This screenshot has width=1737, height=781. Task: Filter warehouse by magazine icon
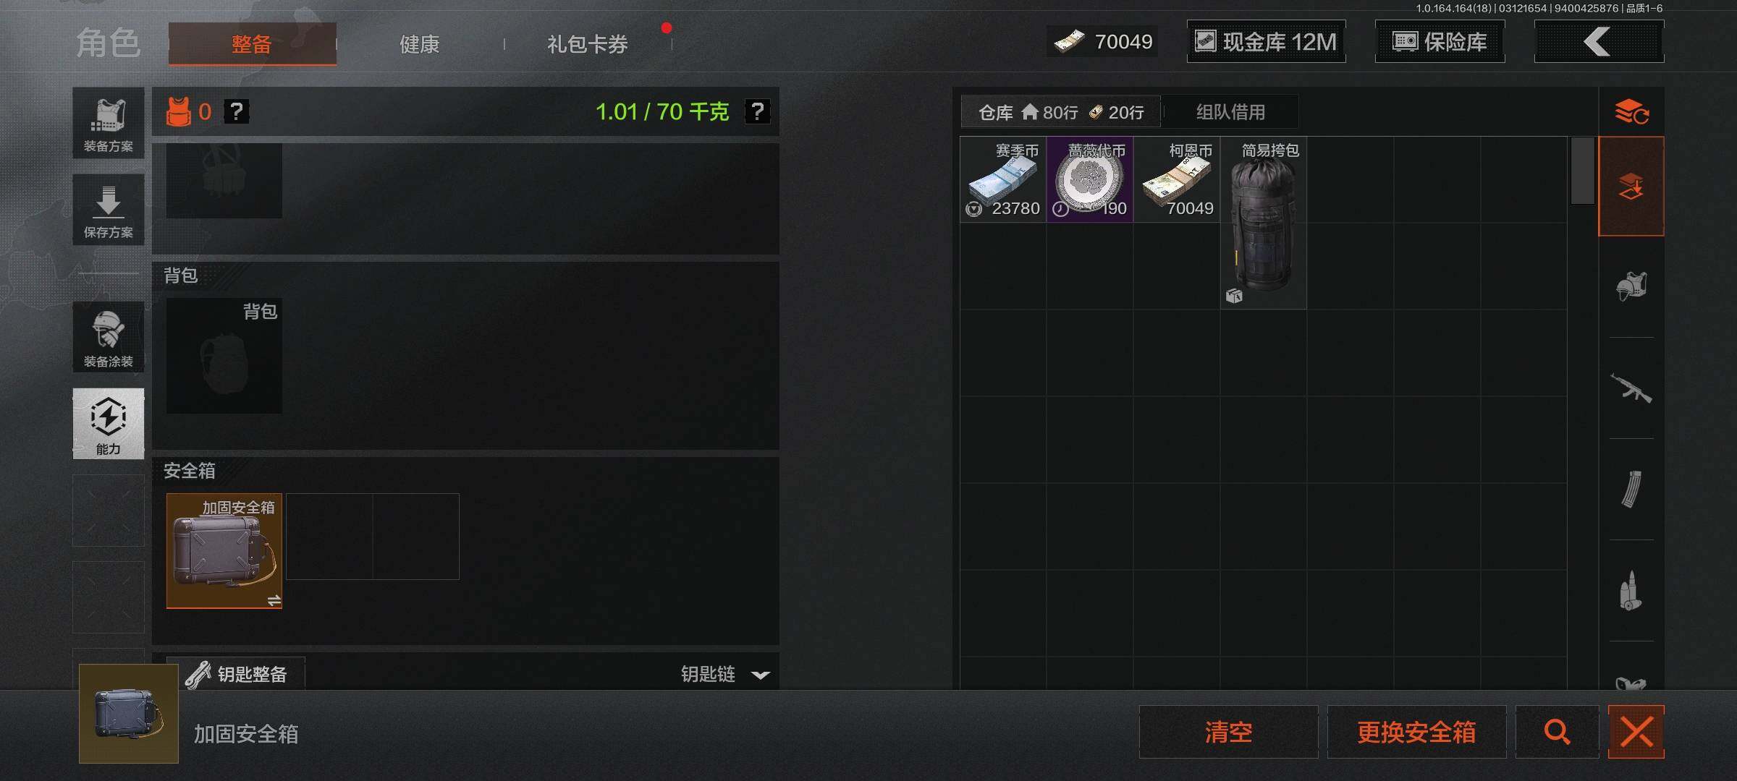click(1631, 490)
